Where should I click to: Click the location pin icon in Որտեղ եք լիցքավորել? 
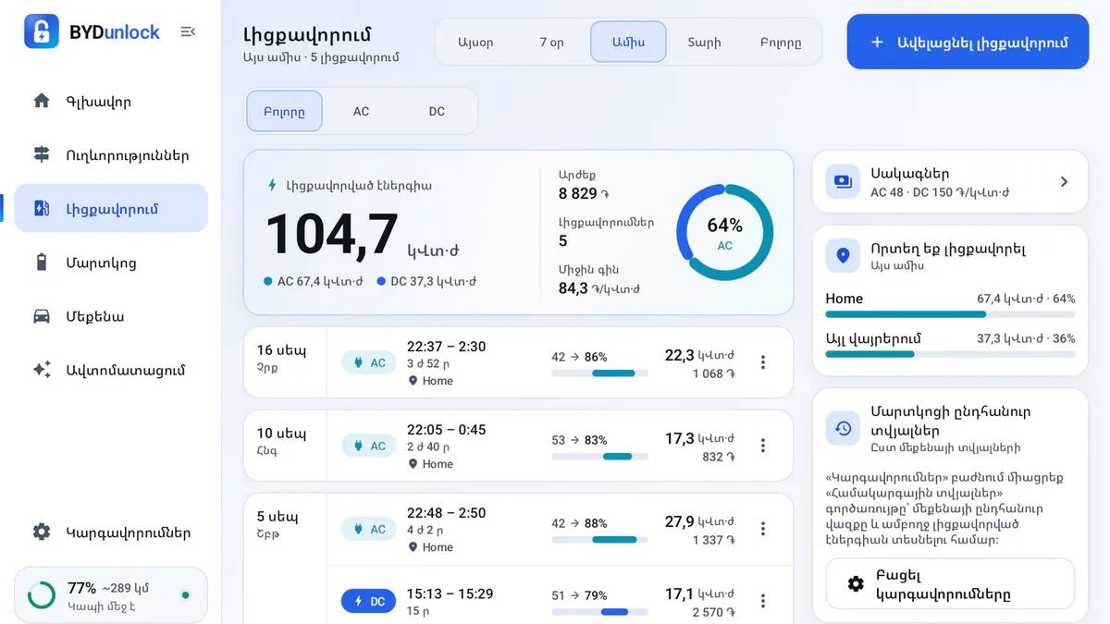pyautogui.click(x=843, y=255)
